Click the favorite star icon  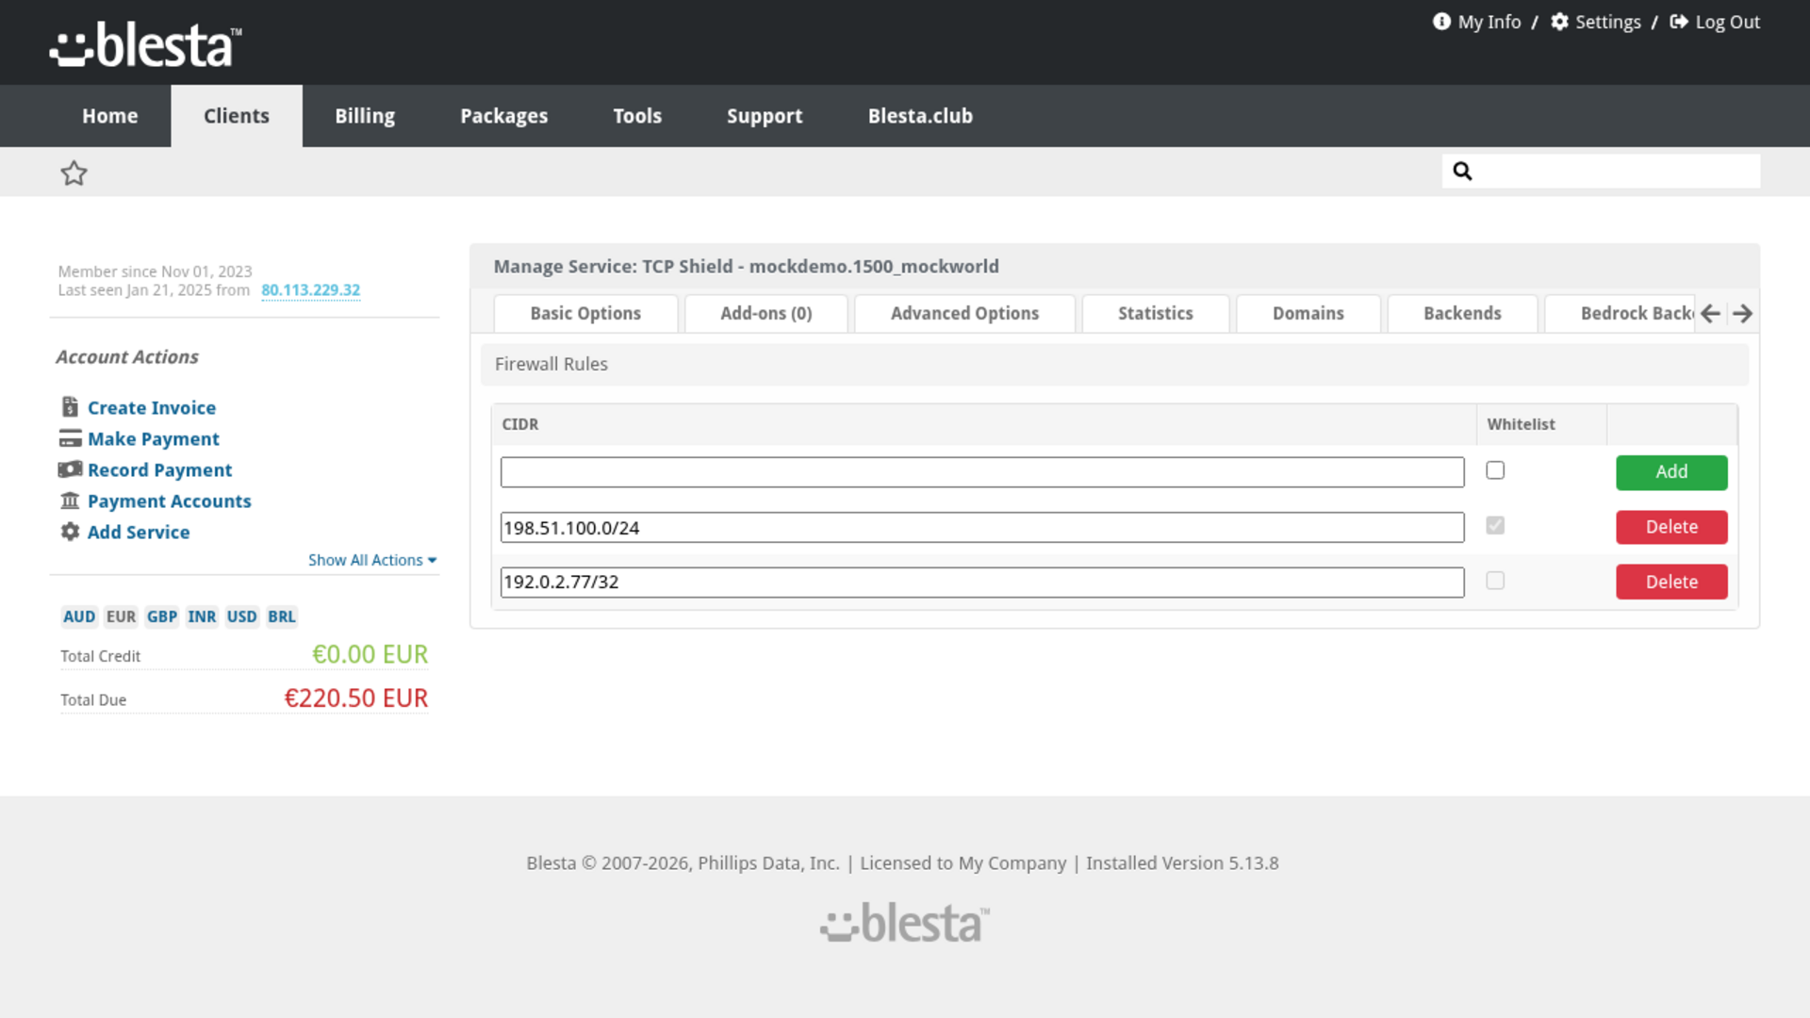[x=74, y=172]
